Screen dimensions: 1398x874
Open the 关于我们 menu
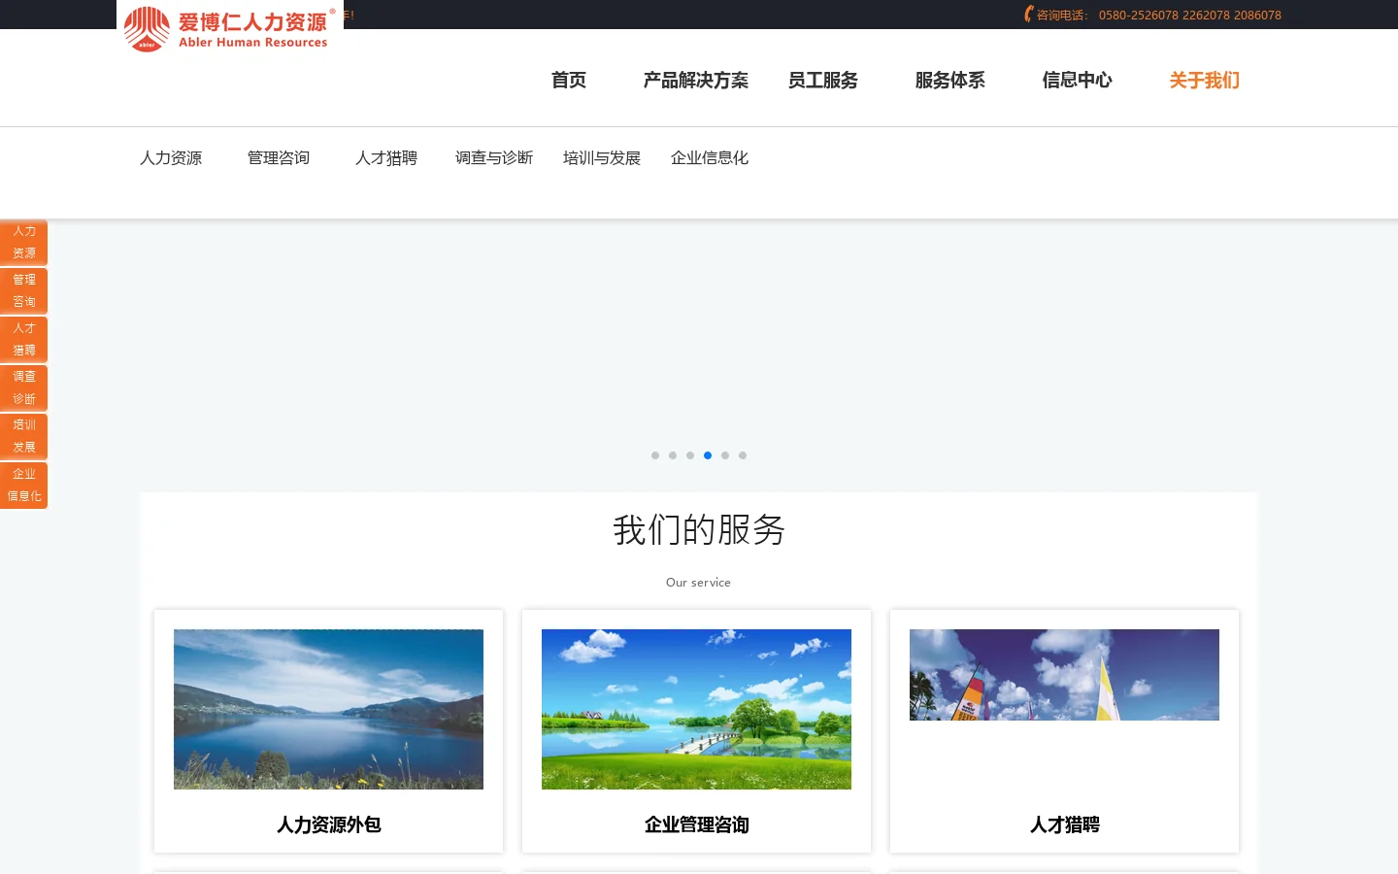[1205, 81]
